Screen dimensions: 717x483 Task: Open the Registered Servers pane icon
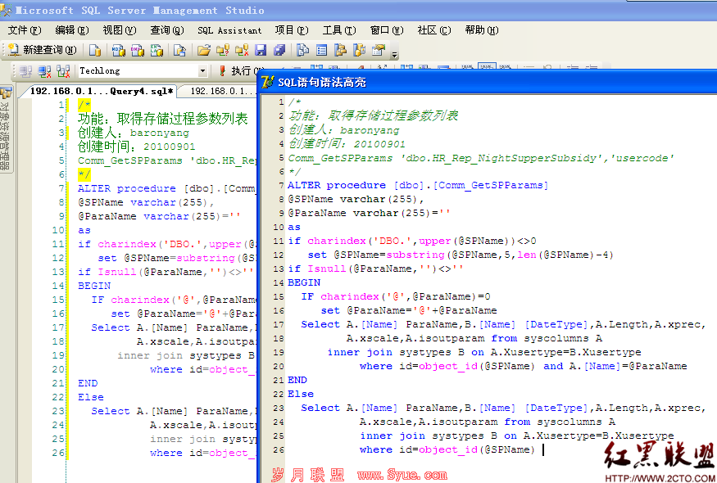(x=302, y=50)
